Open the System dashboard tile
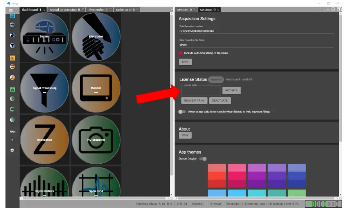Image resolution: width=347 pixels, height=211 pixels. click(45, 37)
